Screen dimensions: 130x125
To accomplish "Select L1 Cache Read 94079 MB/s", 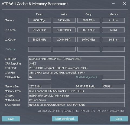I will pos(40,30).
